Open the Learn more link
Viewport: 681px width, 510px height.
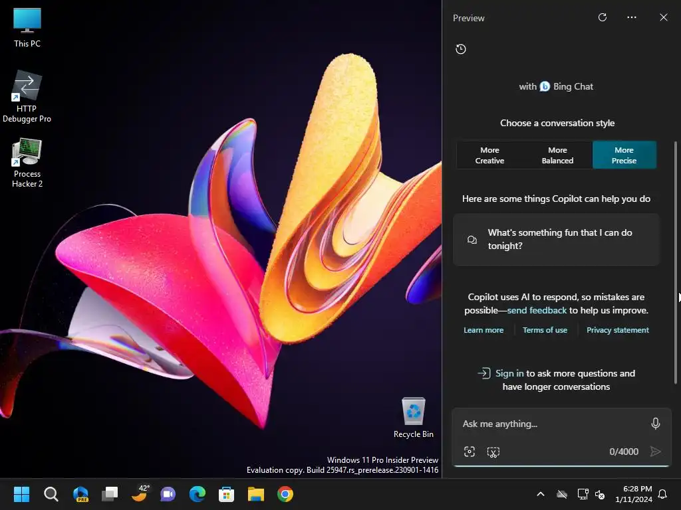coord(483,330)
